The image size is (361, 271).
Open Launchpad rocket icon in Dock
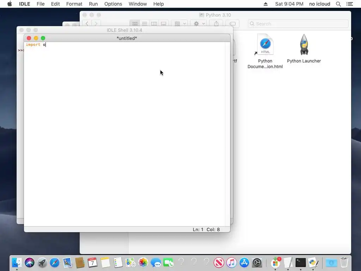click(x=42, y=263)
